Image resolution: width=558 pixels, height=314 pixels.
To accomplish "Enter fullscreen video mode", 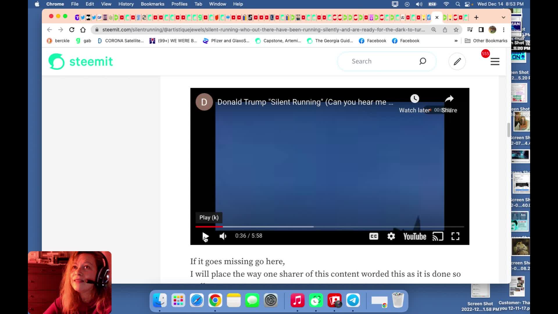I will click(455, 236).
